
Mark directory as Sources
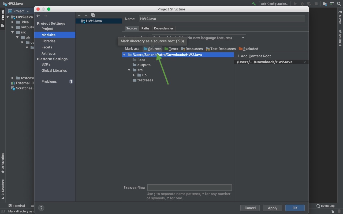pyautogui.click(x=152, y=49)
